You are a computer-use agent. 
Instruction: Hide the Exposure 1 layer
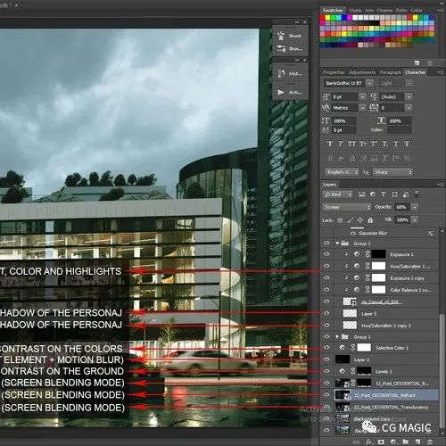point(326,254)
